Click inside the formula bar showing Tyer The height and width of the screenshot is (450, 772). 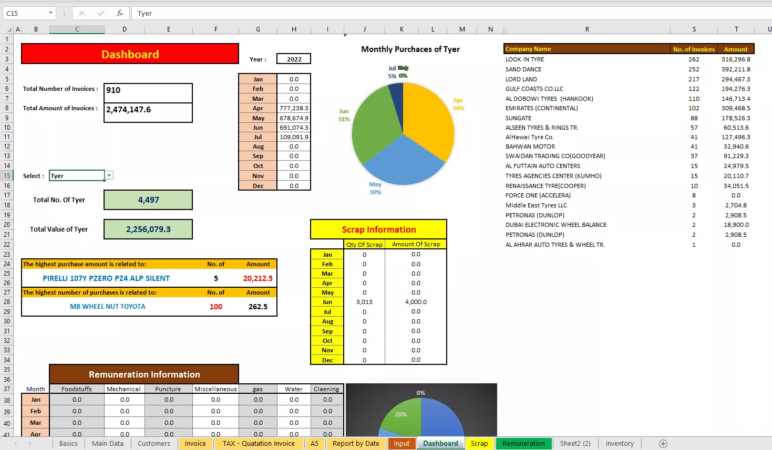[452, 13]
